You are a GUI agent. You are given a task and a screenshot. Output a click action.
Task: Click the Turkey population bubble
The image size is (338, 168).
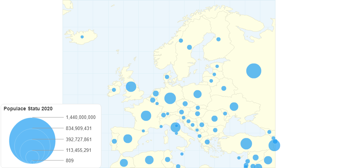[246, 144]
